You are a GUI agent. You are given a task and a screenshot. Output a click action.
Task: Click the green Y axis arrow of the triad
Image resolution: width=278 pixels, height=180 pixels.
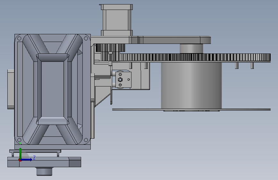(x=21, y=153)
